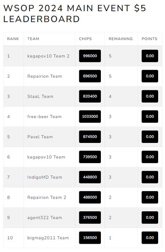Viewport: 165px width, 252px height.
Task: Open the Pavel Team entry
Action: coord(40,137)
